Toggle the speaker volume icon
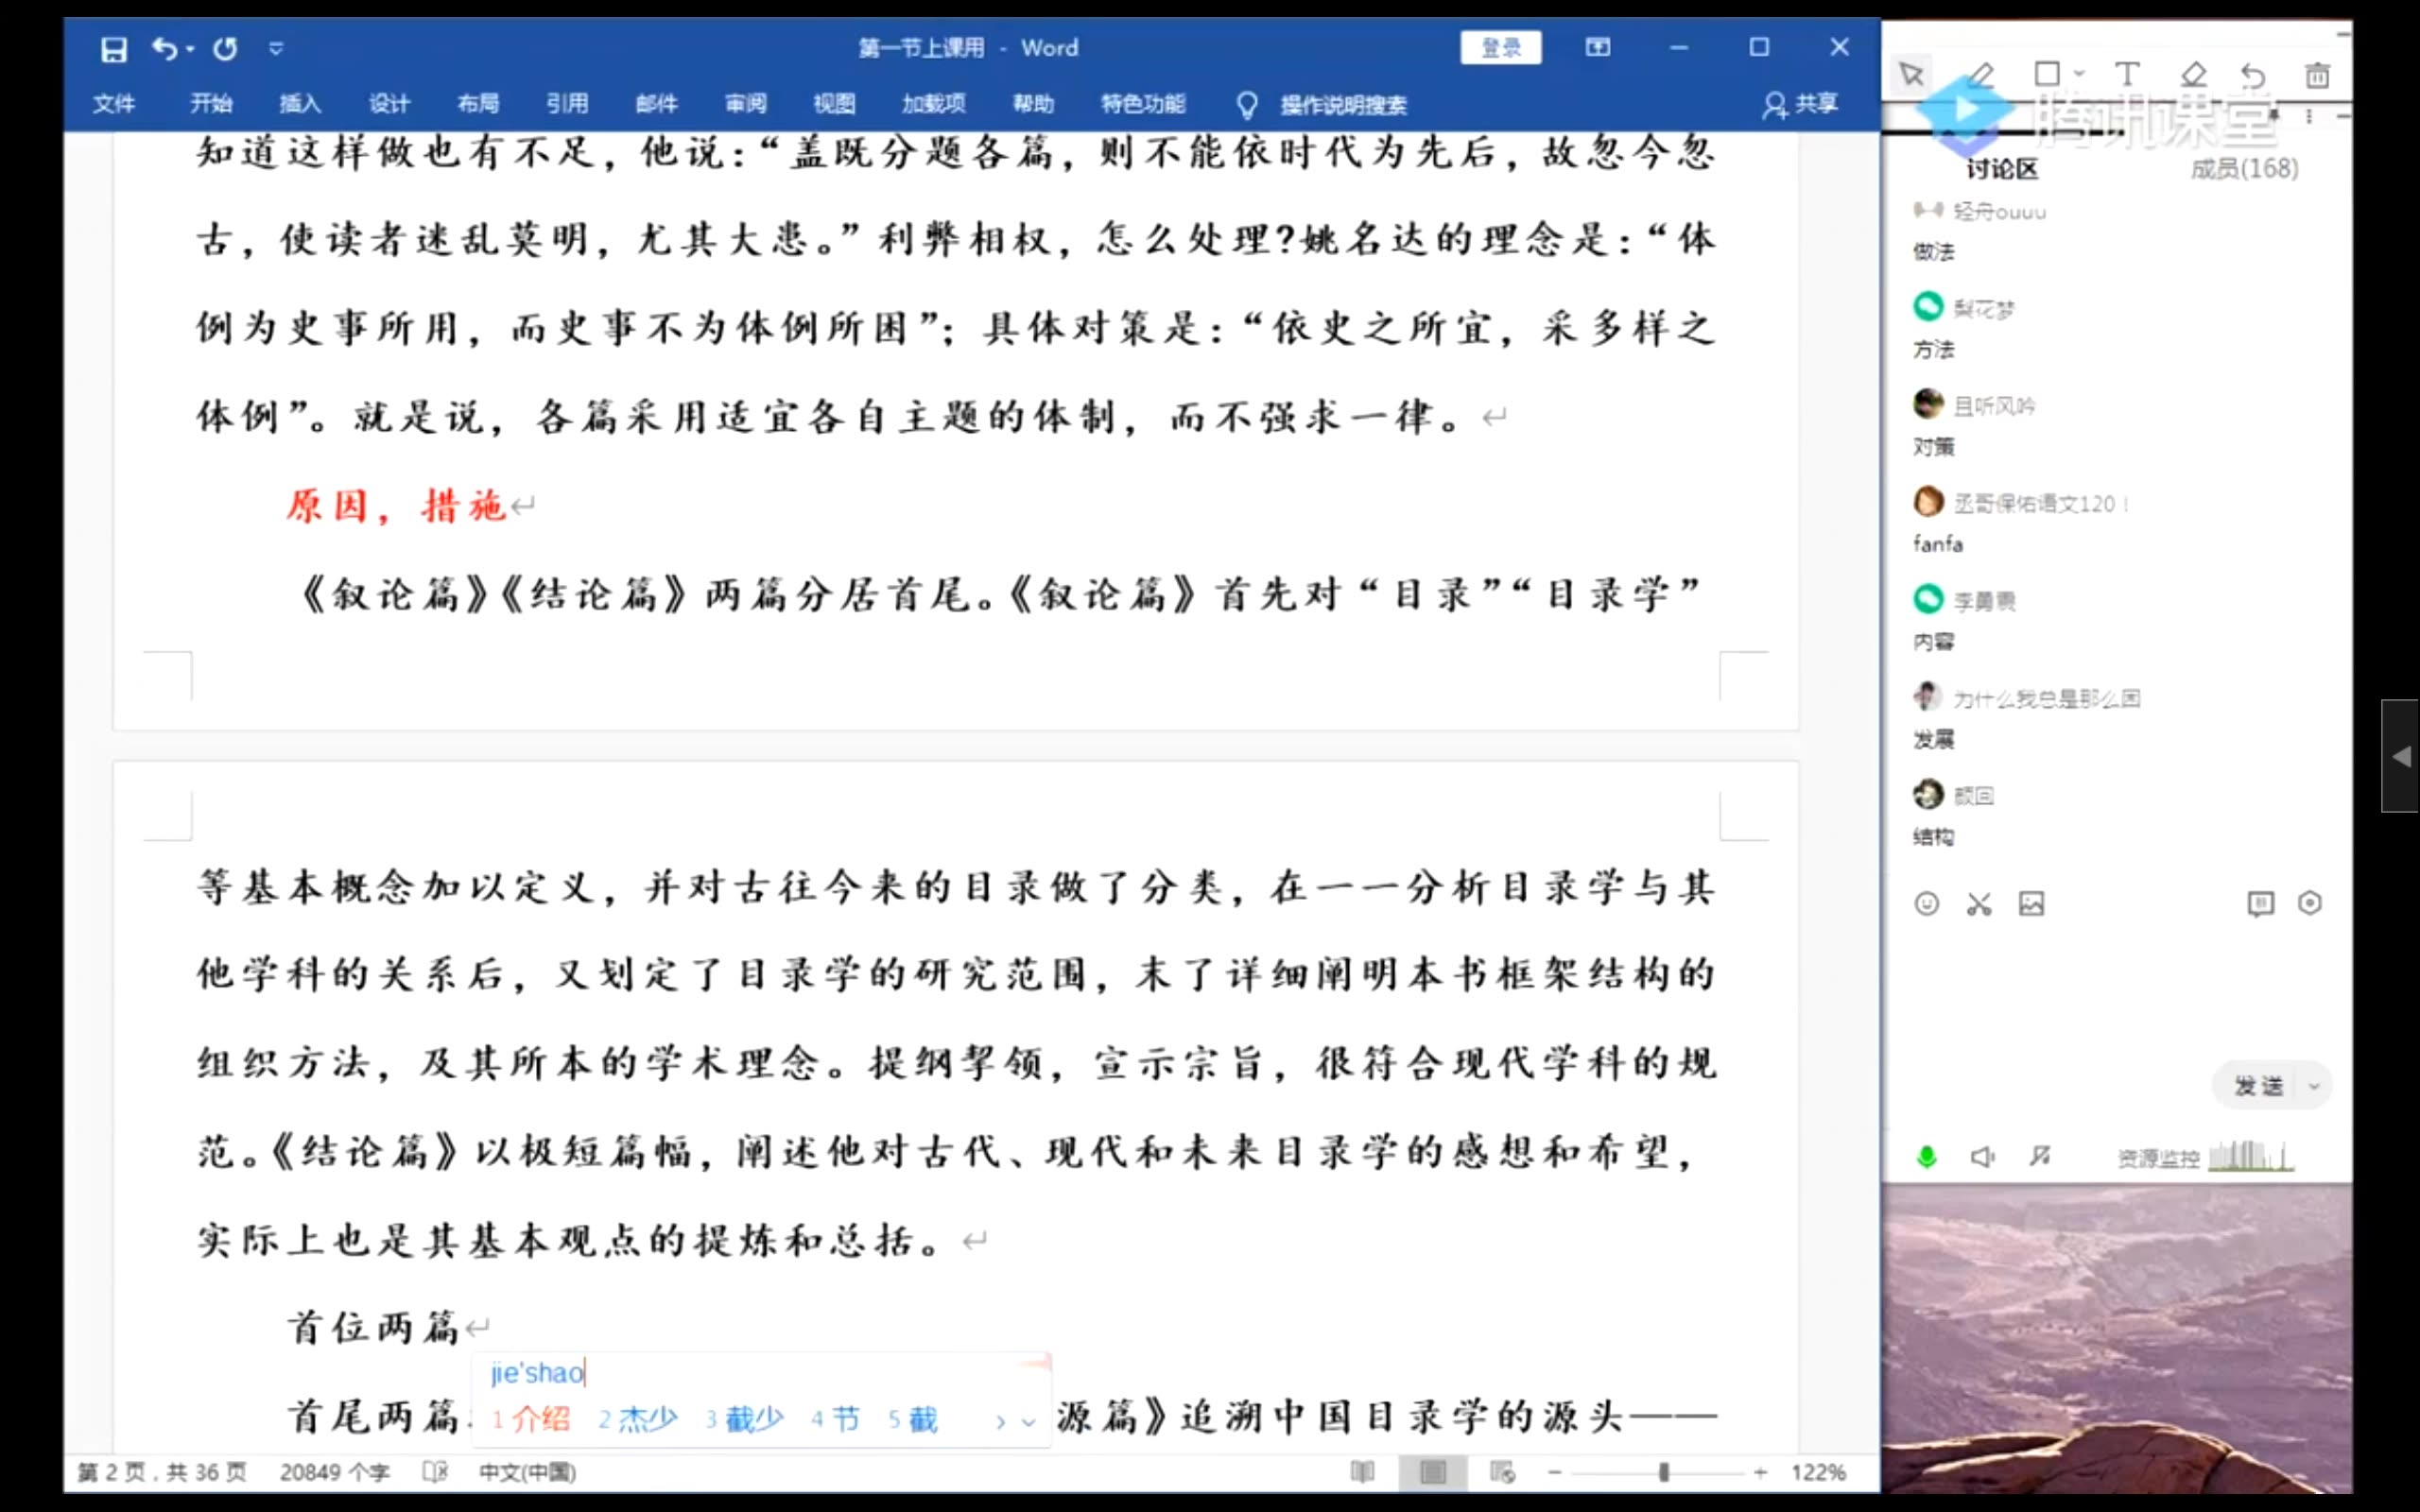 1983,1157
